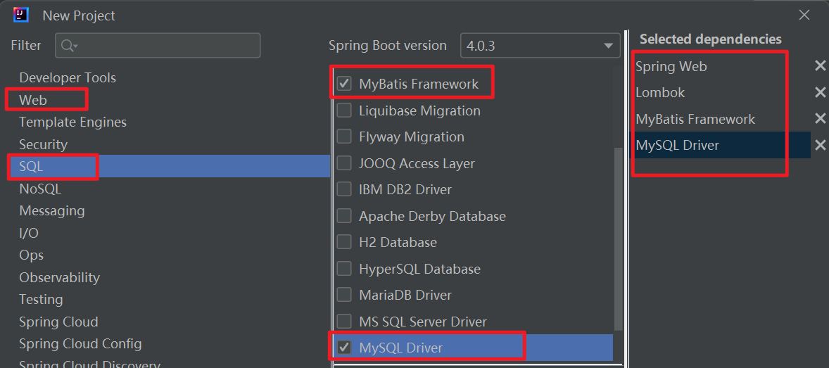Select Web category

click(x=33, y=99)
